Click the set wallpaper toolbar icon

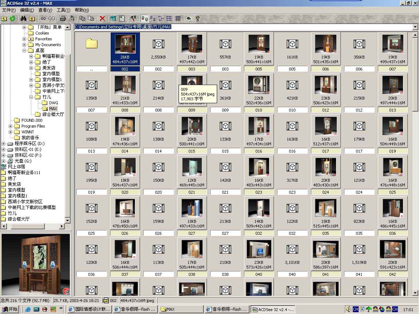tap(71, 19)
